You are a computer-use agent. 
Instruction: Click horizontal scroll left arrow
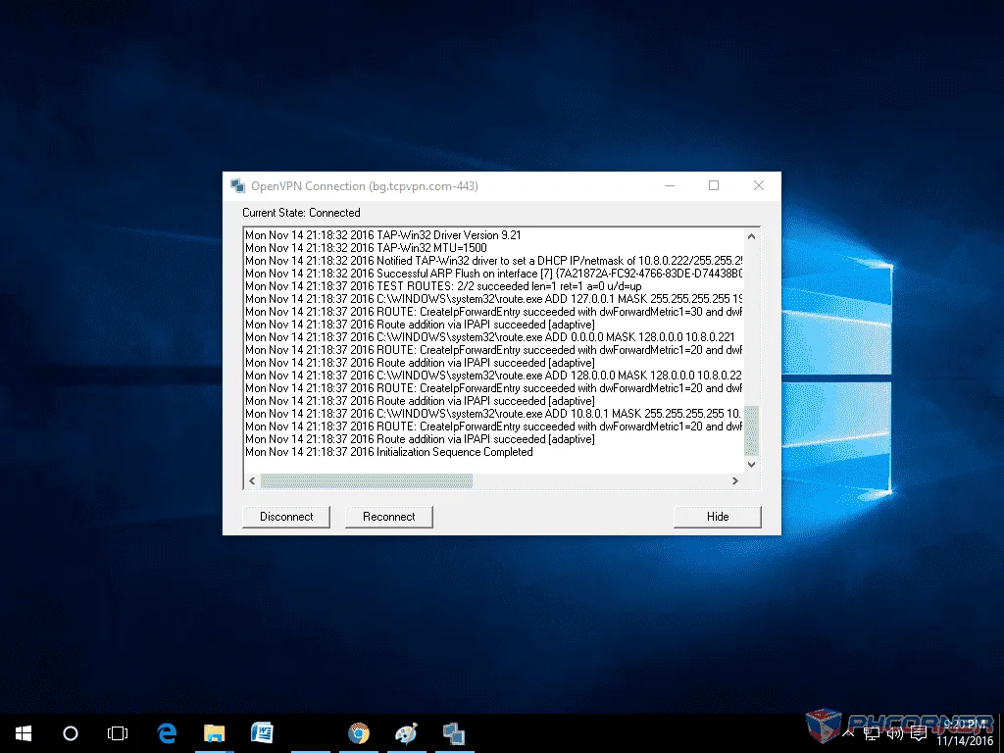[x=252, y=480]
